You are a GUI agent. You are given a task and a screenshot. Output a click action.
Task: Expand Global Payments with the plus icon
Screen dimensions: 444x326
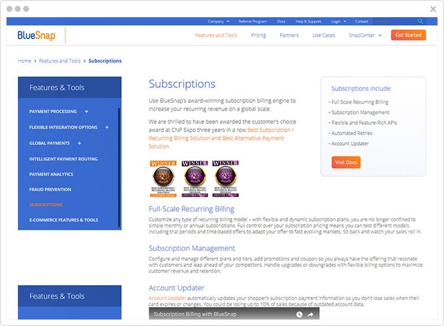pyautogui.click(x=79, y=143)
